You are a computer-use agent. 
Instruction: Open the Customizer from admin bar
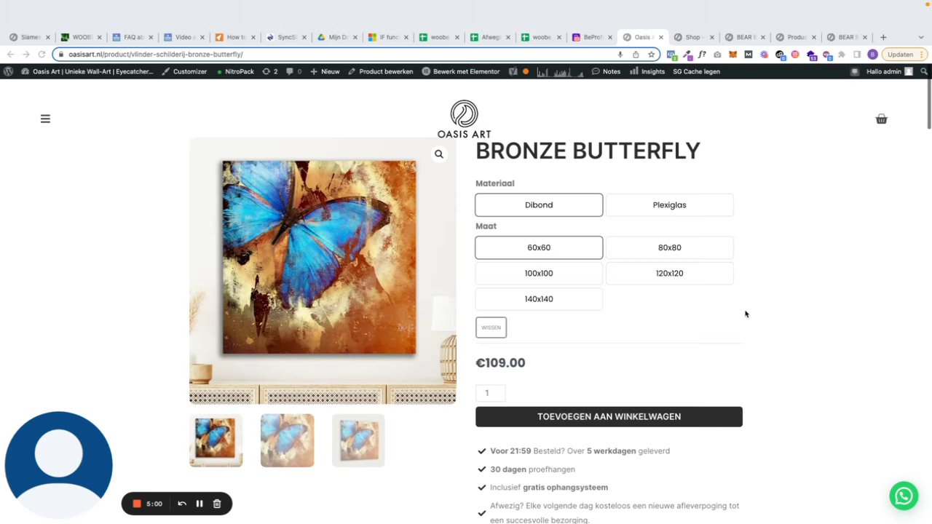point(184,71)
